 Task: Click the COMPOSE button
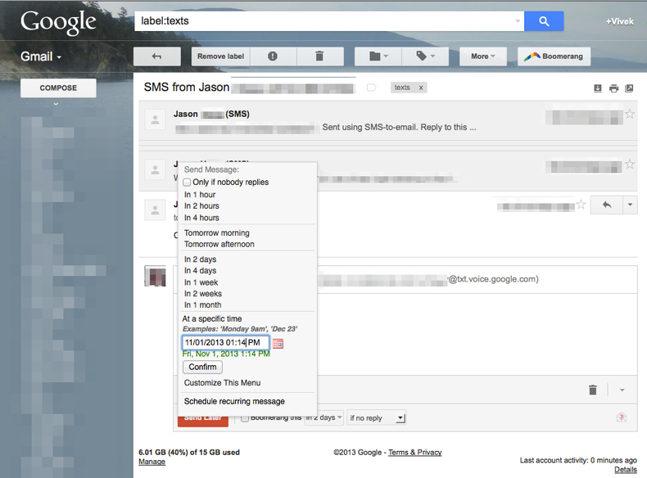coord(58,88)
